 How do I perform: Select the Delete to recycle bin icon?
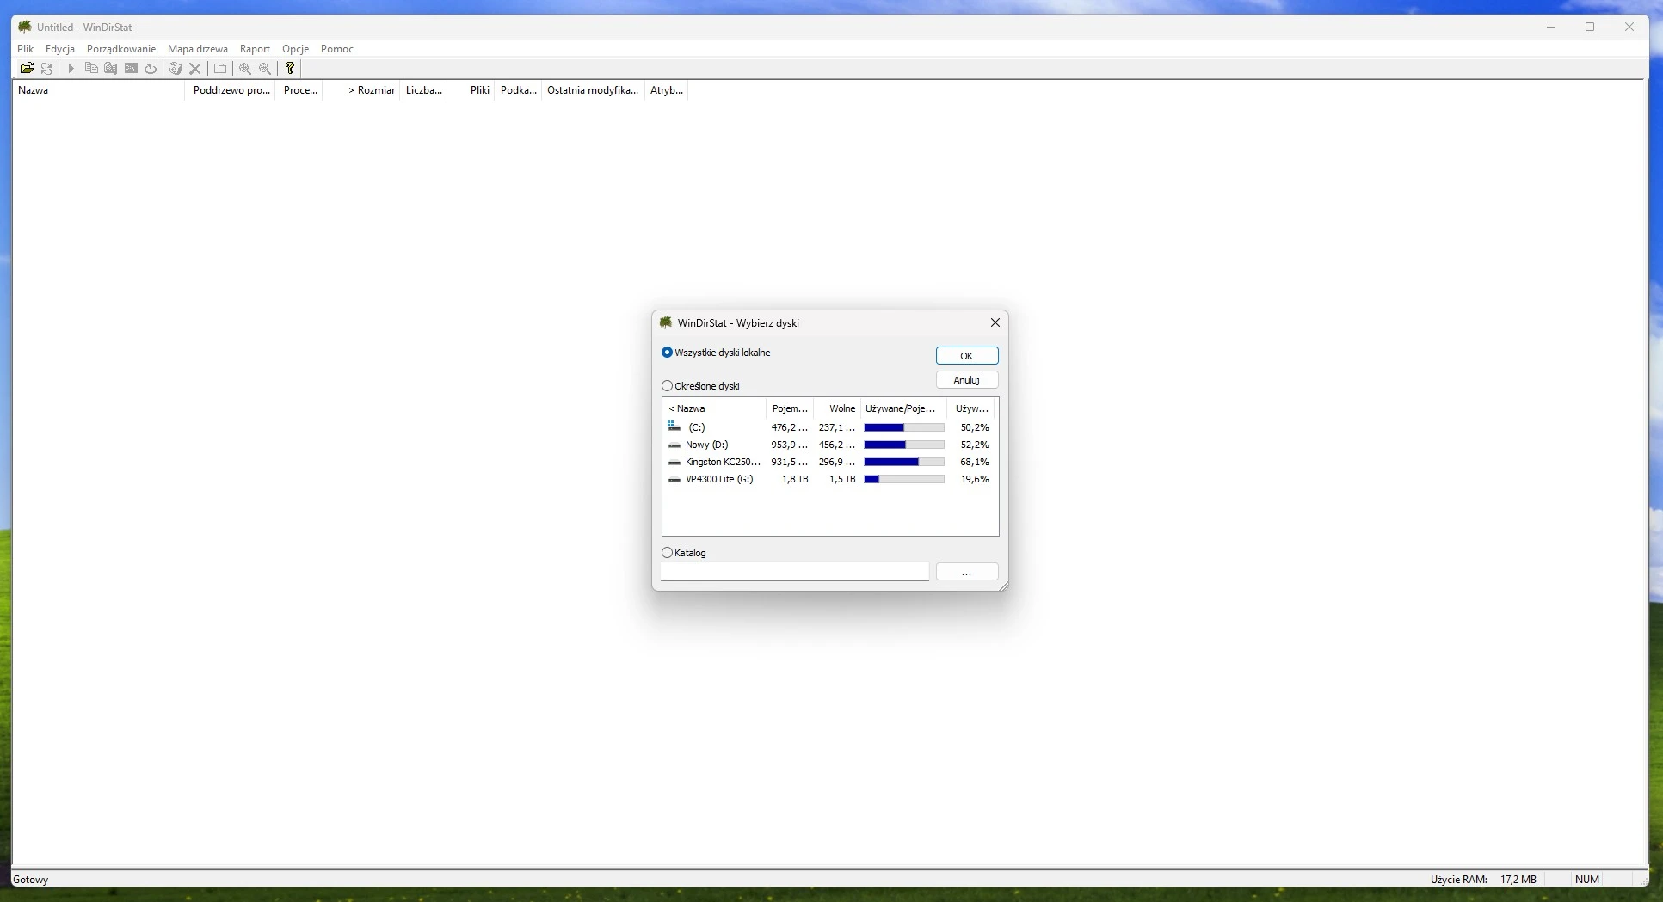click(x=176, y=68)
